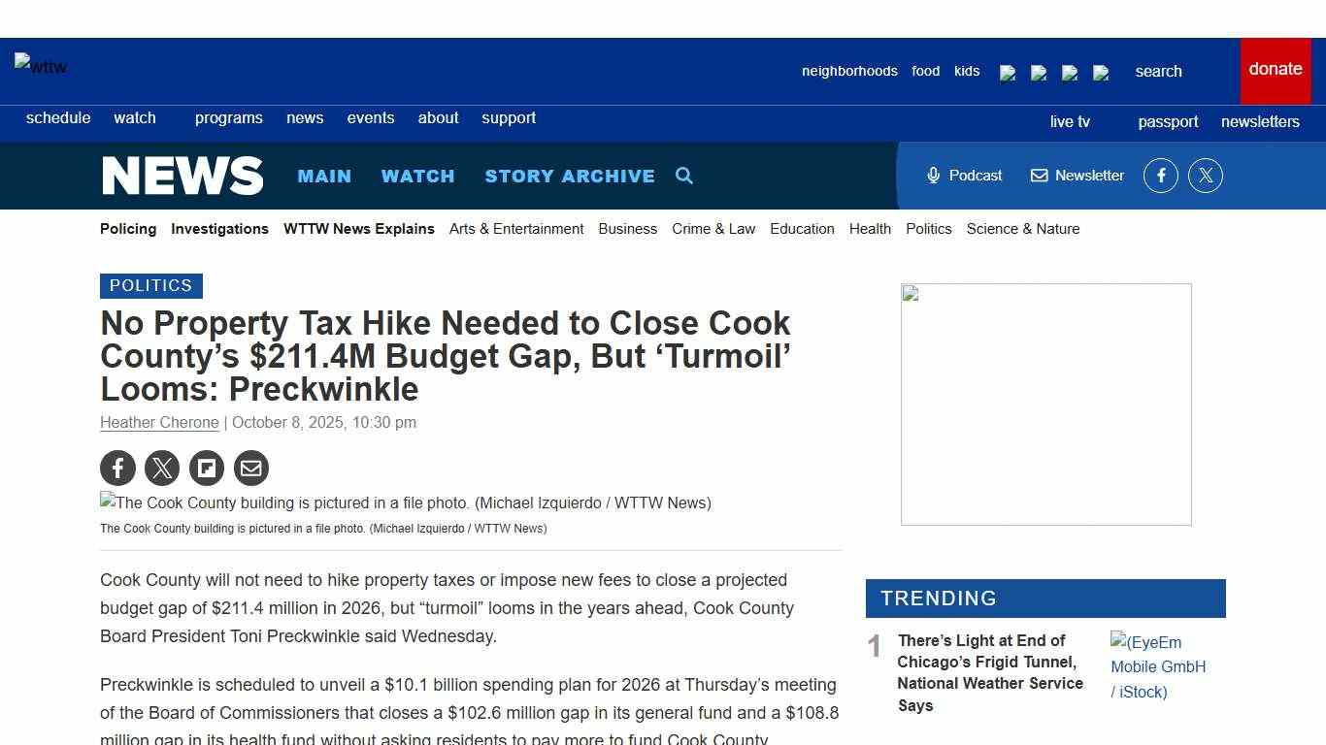Image resolution: width=1326 pixels, height=745 pixels.
Task: Share the article via the X icon
Action: click(162, 468)
